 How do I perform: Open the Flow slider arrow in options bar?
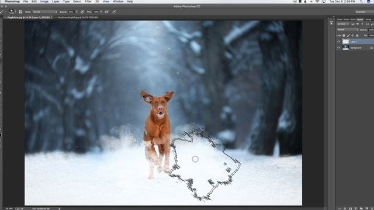101,12
